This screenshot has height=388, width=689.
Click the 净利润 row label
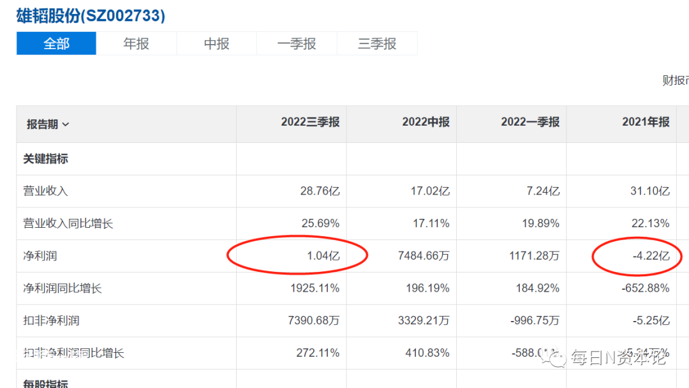click(x=40, y=256)
